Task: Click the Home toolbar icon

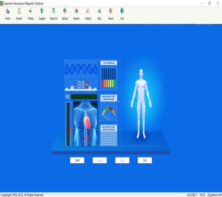Action: pyautogui.click(x=8, y=11)
